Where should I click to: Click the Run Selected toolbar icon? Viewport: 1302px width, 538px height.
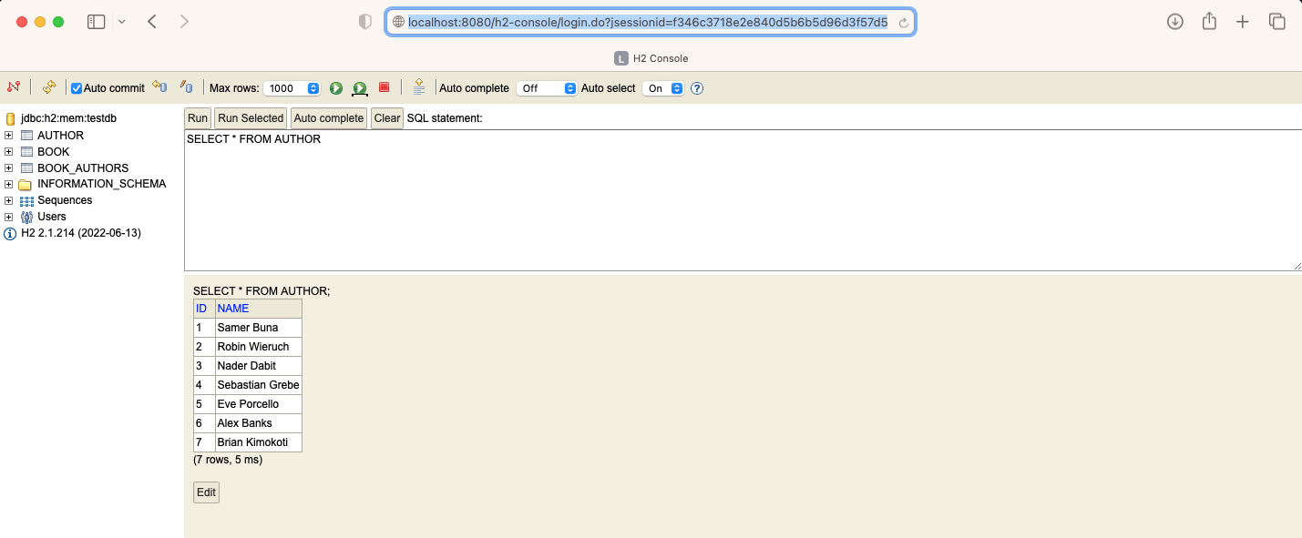click(360, 88)
